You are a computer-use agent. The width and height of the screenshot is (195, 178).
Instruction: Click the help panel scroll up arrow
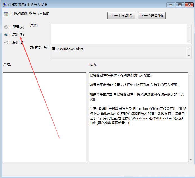191,75
